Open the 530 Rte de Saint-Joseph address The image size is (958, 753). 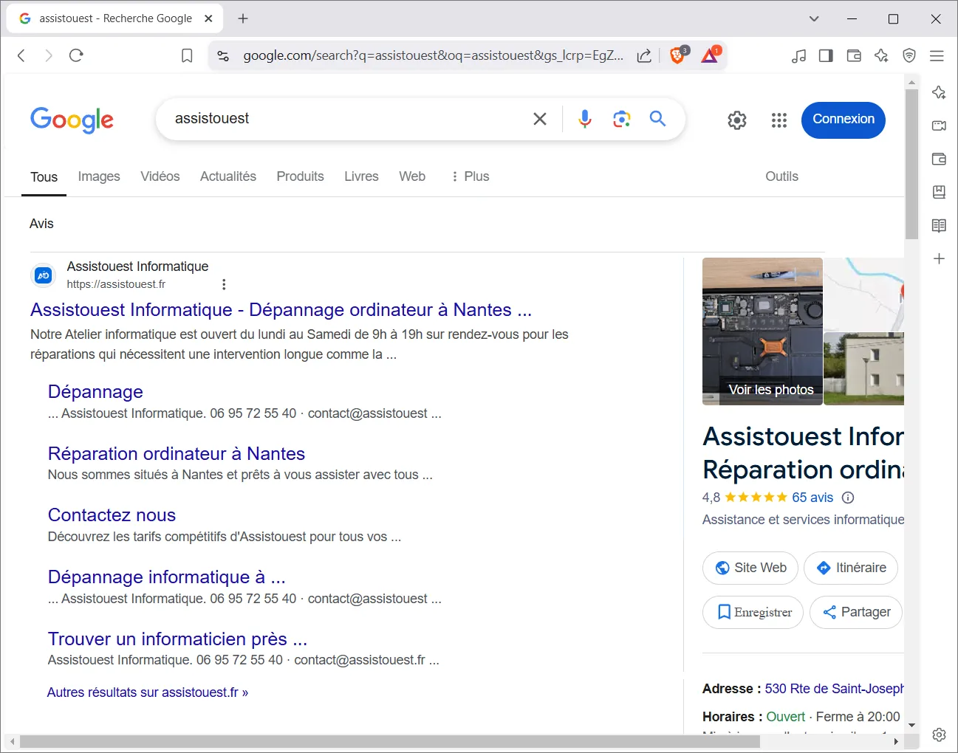coord(835,689)
